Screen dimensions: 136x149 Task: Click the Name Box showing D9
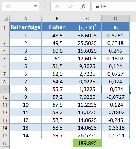(x=21, y=7)
